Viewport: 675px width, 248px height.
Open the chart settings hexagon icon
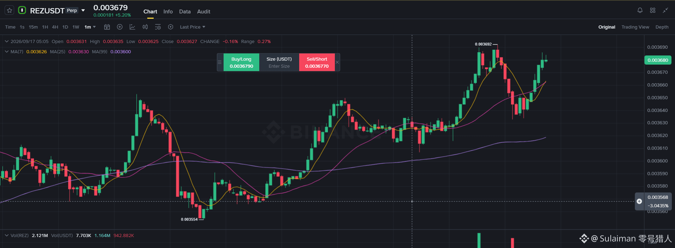tap(171, 27)
